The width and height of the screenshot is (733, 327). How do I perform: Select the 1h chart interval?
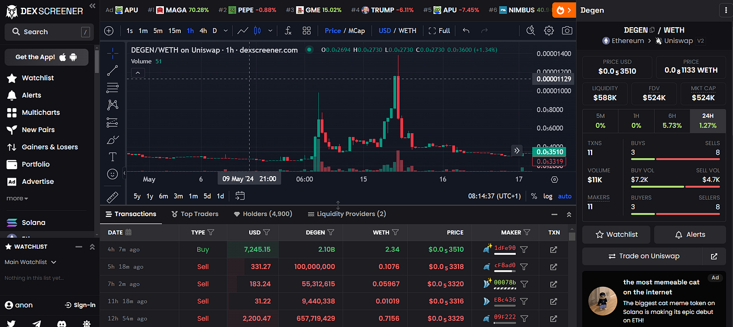[191, 31]
